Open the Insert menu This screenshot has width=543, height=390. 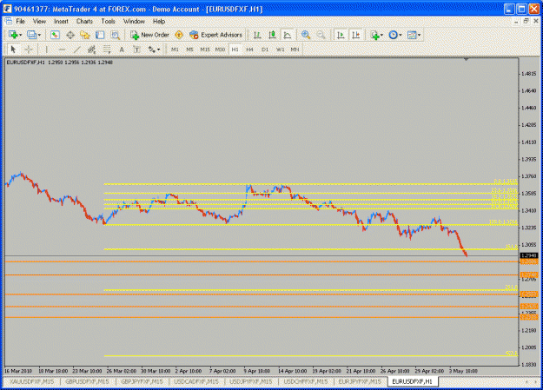61,22
